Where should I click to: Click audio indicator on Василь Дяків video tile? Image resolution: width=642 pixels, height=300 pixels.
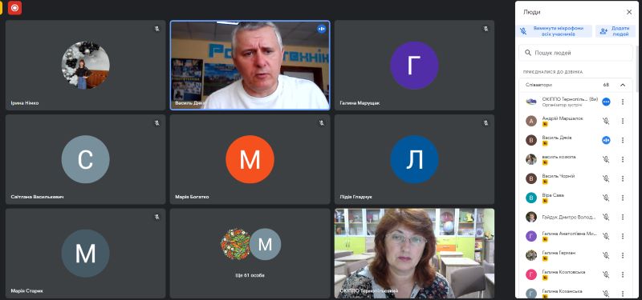[x=322, y=29]
